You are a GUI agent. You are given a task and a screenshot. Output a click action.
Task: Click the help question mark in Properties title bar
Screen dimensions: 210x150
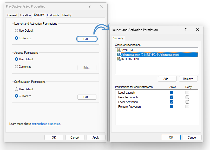pos(89,6)
